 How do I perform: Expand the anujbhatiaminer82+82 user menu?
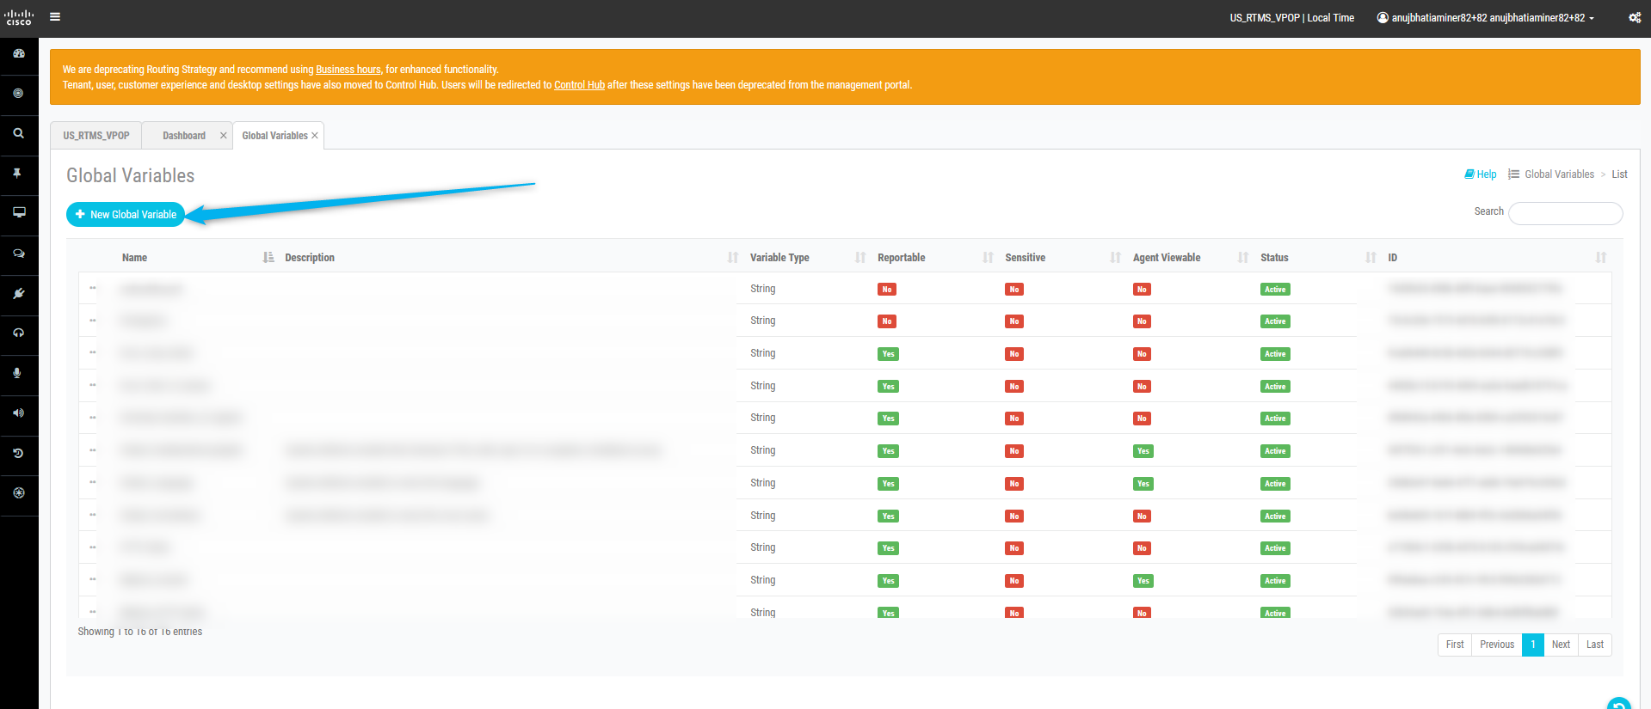pos(1486,17)
